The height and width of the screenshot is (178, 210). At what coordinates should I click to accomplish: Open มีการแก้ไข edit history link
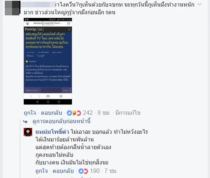128,113
